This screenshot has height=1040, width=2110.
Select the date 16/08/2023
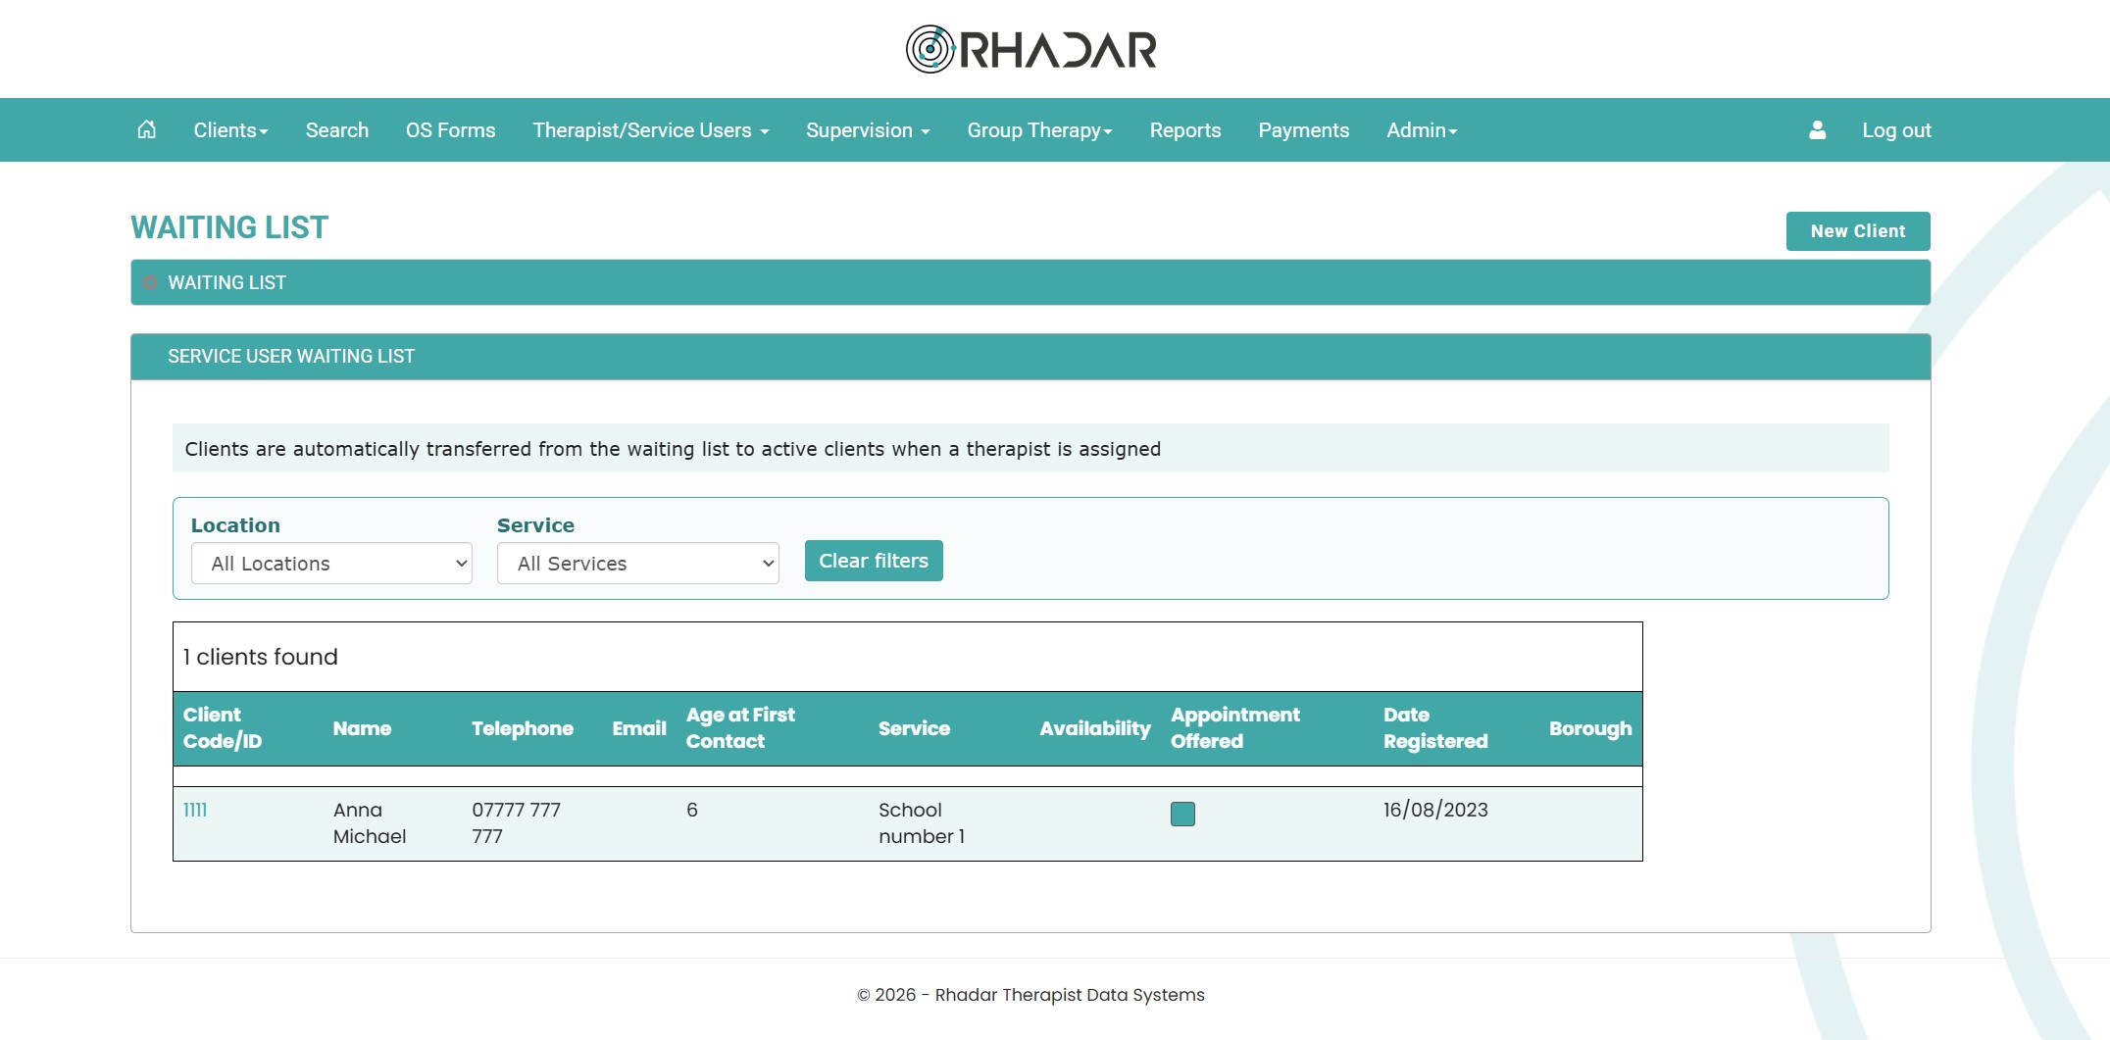tap(1435, 810)
